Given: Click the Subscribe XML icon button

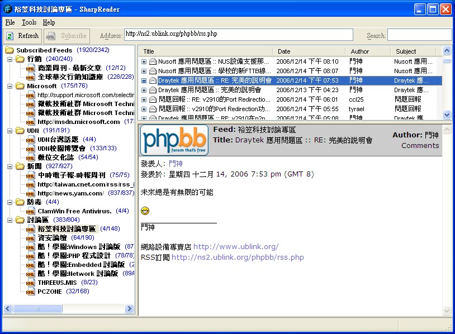Looking at the screenshot, I should (x=51, y=36).
